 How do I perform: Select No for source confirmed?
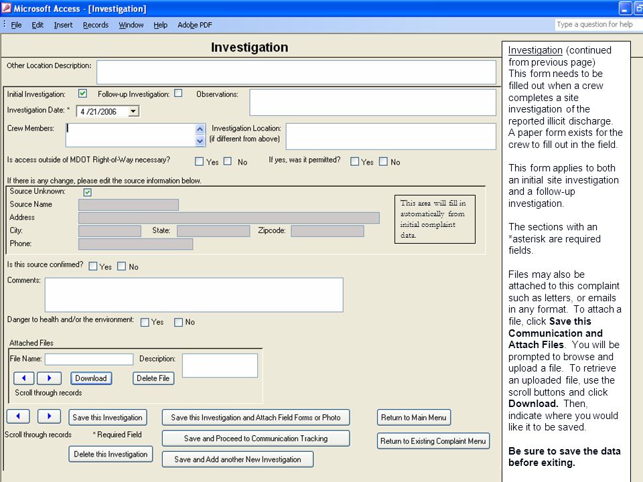tap(121, 266)
